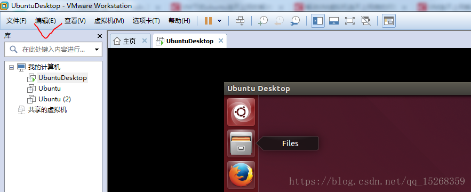This screenshot has width=471, height=192.
Task: Pause the virtual machine with orange pause button
Action: [x=208, y=21]
